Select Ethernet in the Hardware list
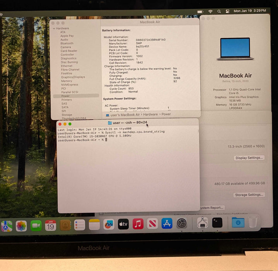Screen dimensions: 278x271 [67, 66]
